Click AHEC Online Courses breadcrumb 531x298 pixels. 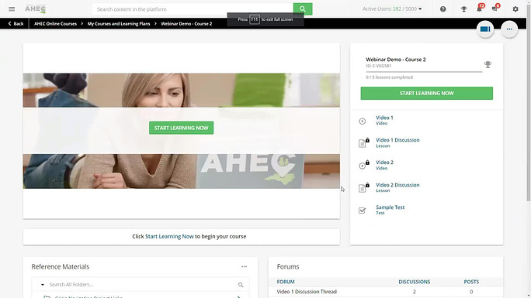point(56,24)
